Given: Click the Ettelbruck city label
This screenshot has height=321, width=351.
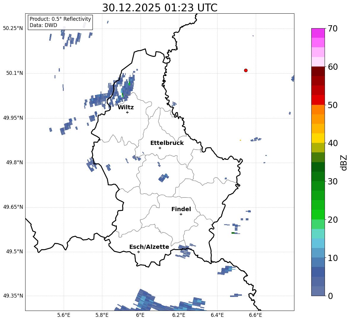Looking at the screenshot, I should [167, 143].
